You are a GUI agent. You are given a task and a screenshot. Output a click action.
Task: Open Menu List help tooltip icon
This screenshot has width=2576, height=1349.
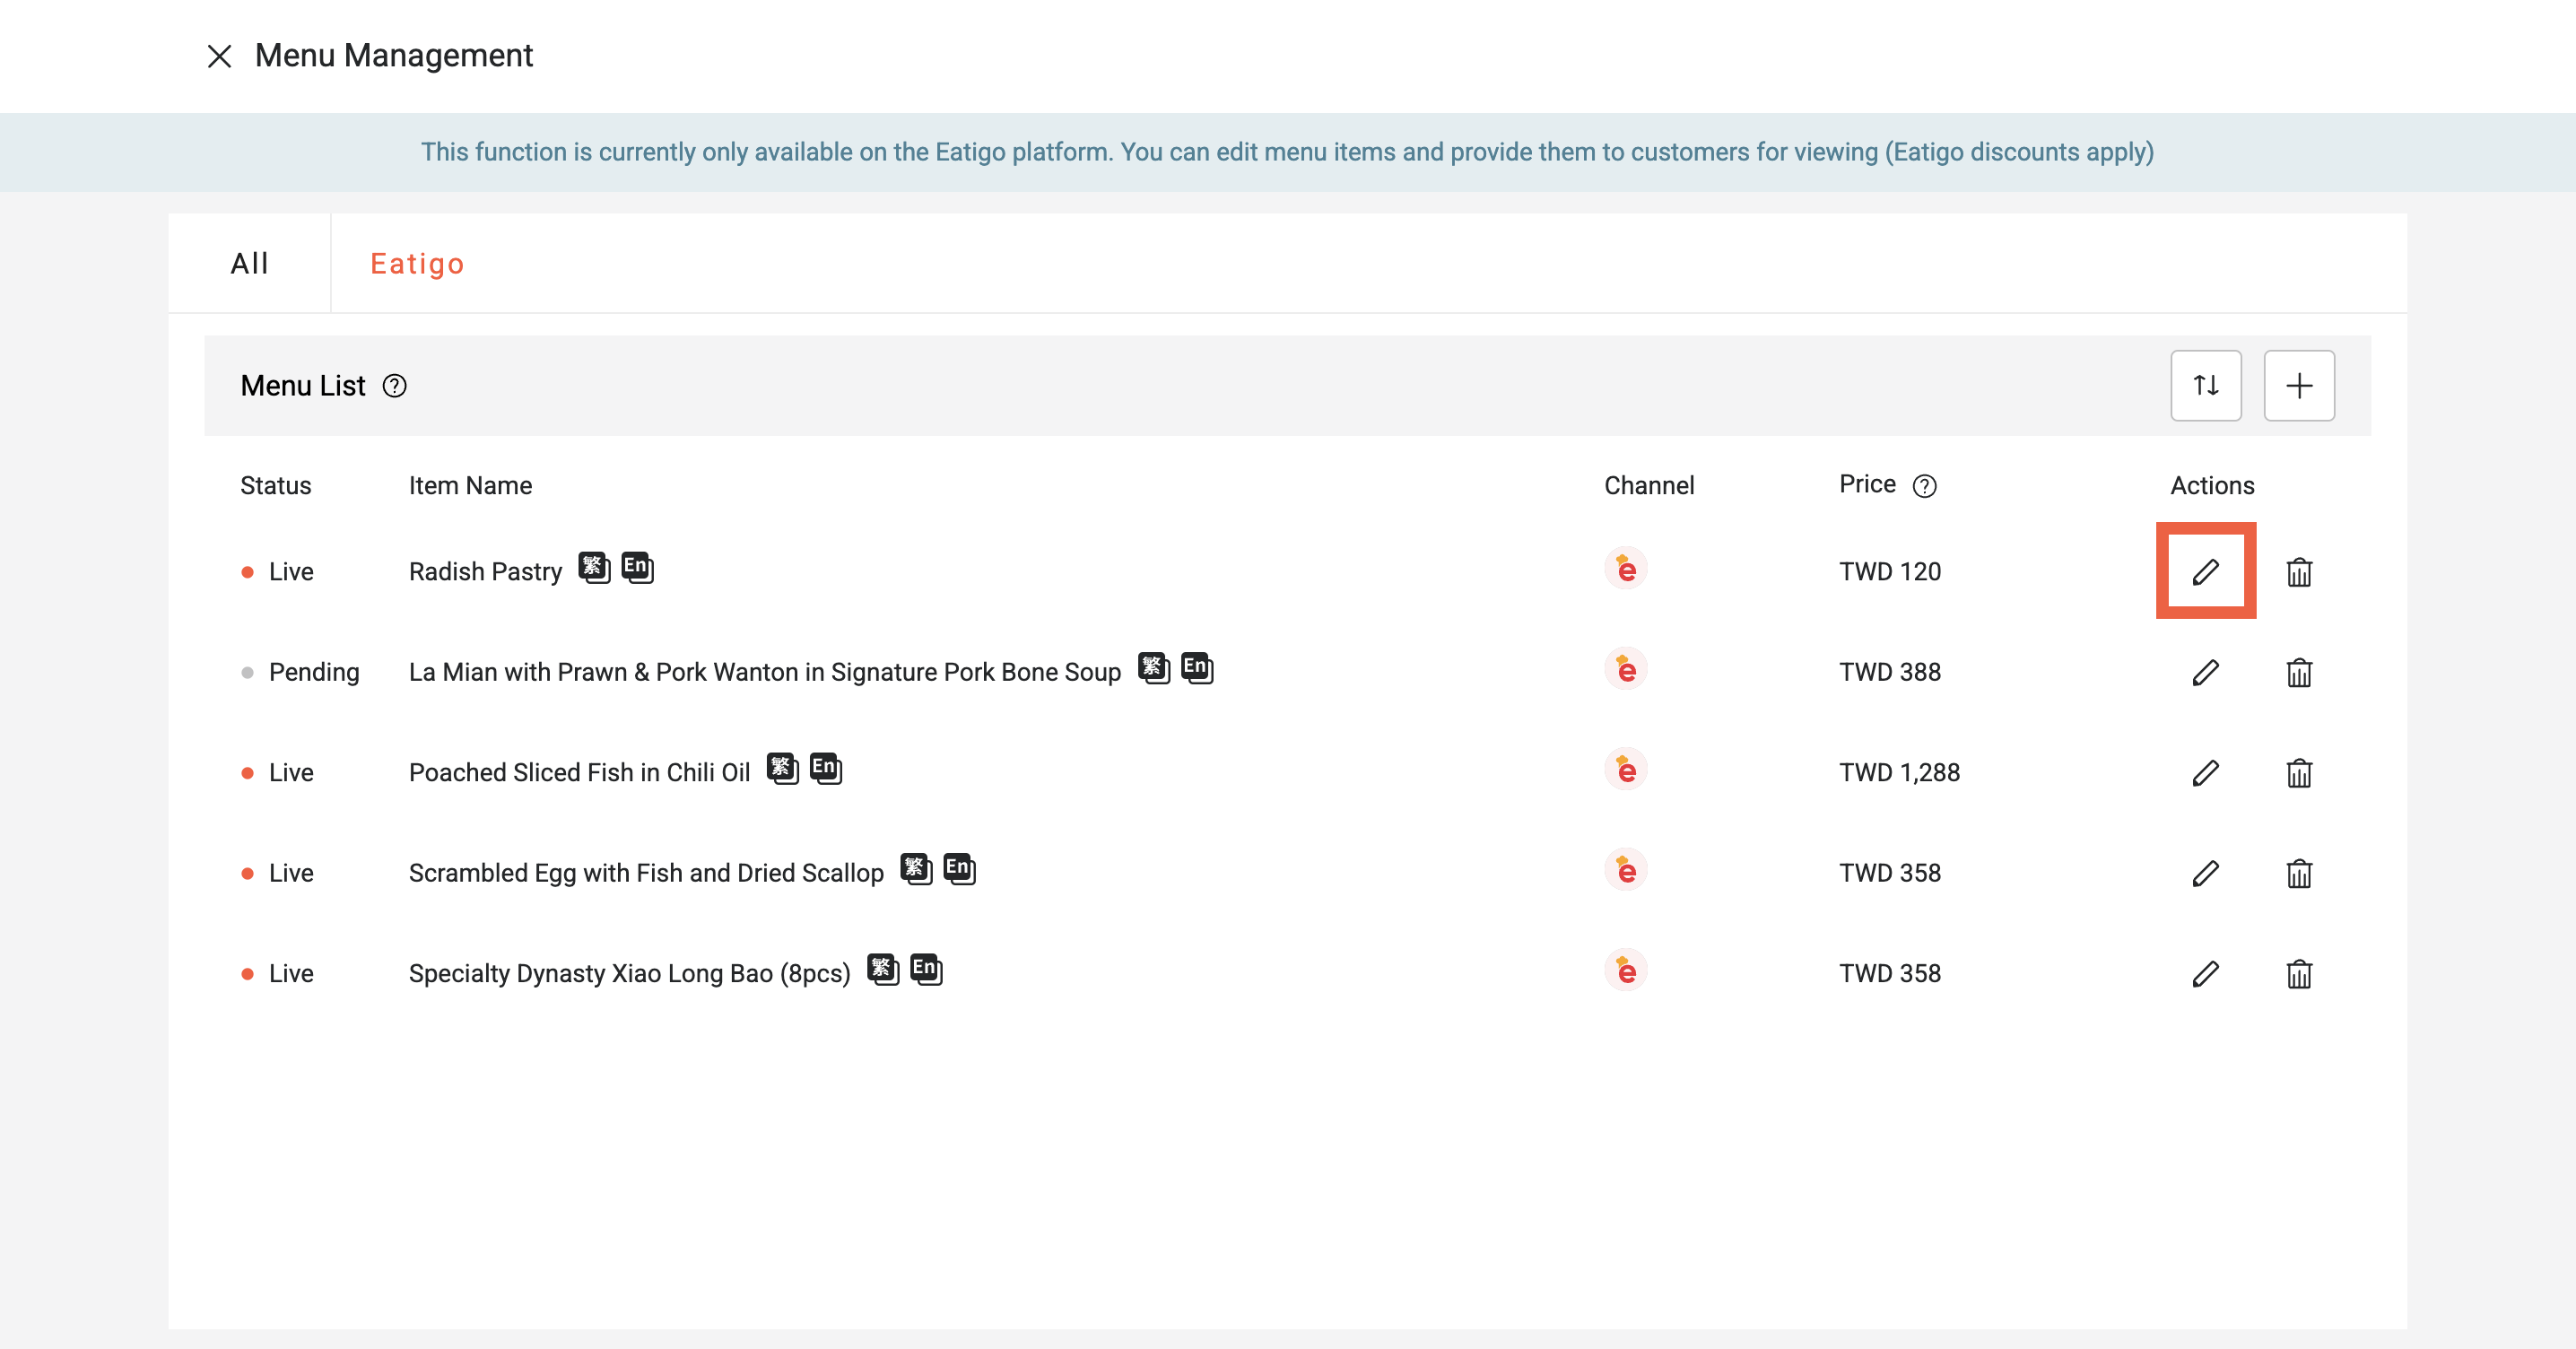pyautogui.click(x=395, y=386)
